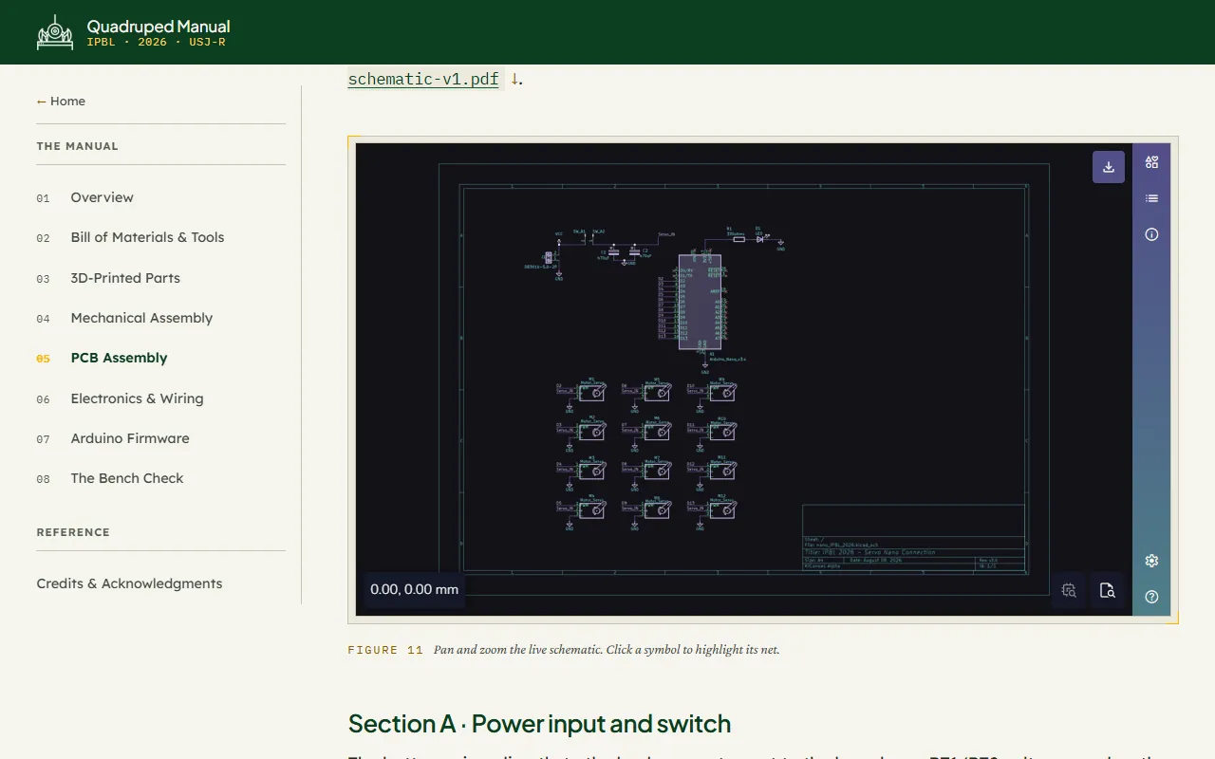The image size is (1215, 759).
Task: Click the Quadruped Manual site title
Action: click(x=159, y=27)
